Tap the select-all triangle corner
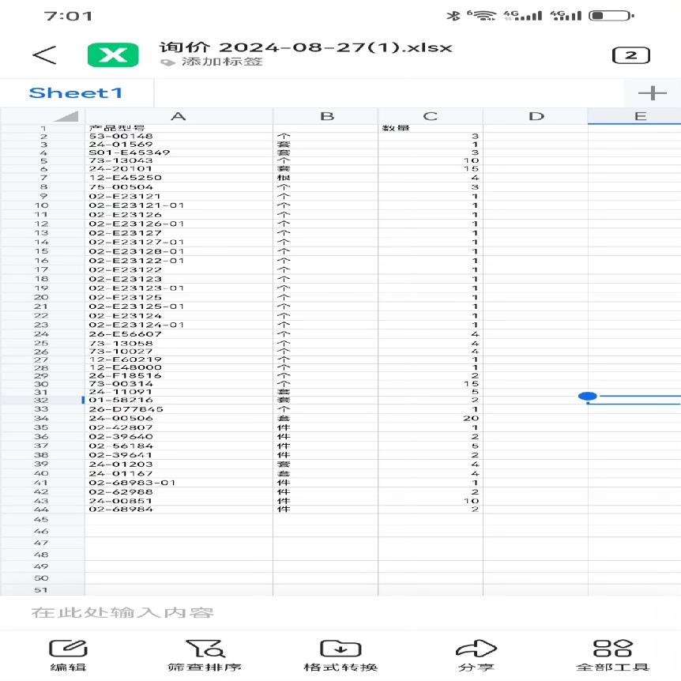 [x=66, y=116]
